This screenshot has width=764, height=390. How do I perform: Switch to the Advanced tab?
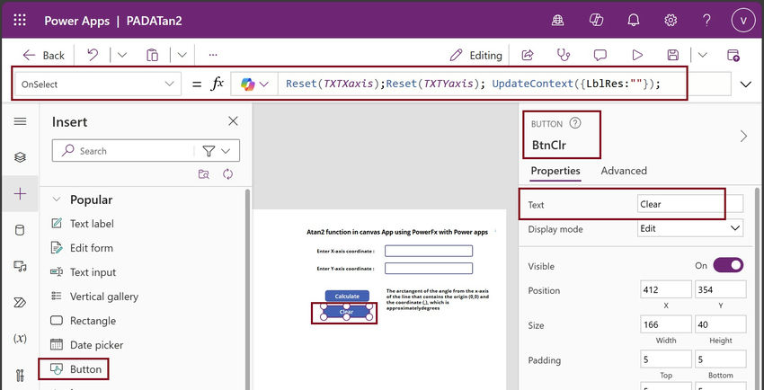[624, 171]
